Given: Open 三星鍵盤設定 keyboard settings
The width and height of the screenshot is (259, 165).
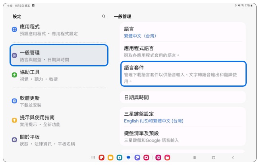Looking at the screenshot, I should tap(183, 117).
